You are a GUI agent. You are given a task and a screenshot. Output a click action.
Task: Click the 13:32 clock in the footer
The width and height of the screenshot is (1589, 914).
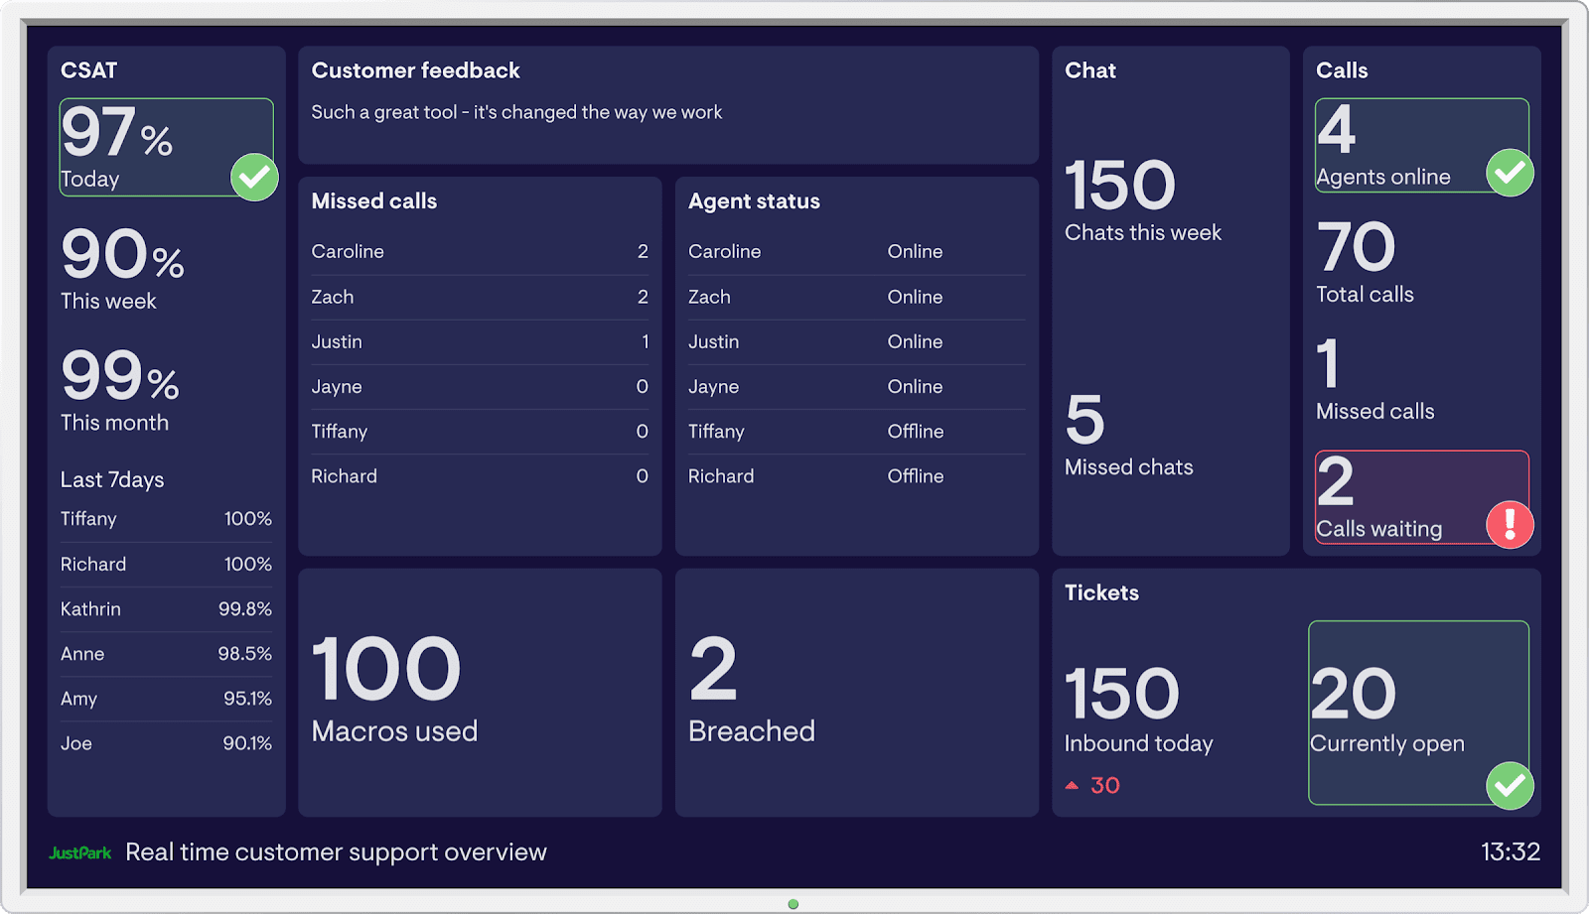(1511, 851)
